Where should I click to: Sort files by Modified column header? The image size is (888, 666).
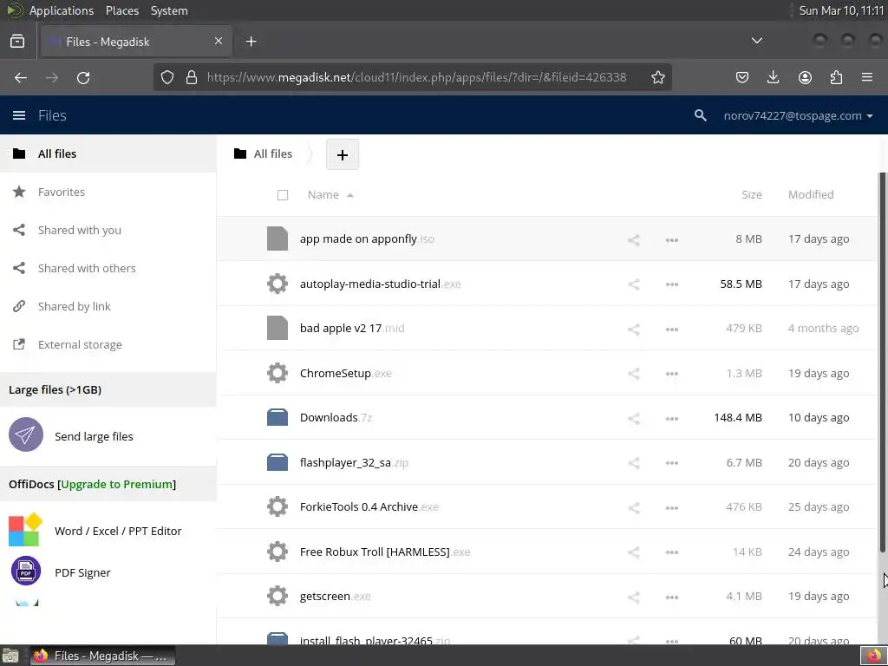[811, 195]
